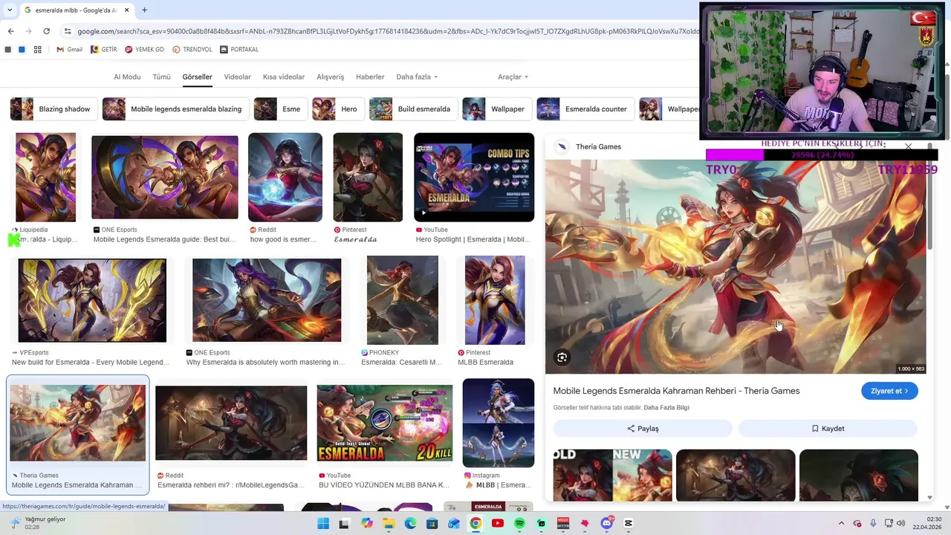Open PHONEKY Esmeralda image result
Viewport: 951px width, 535px height.
(402, 300)
